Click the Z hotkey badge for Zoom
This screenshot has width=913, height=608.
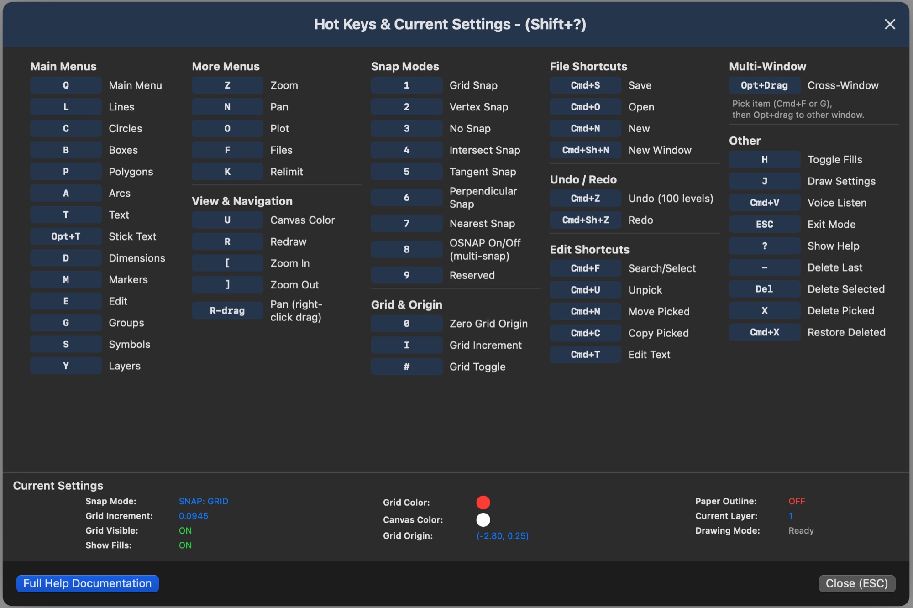pos(227,85)
